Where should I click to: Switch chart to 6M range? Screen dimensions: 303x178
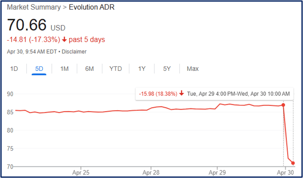[x=90, y=69]
